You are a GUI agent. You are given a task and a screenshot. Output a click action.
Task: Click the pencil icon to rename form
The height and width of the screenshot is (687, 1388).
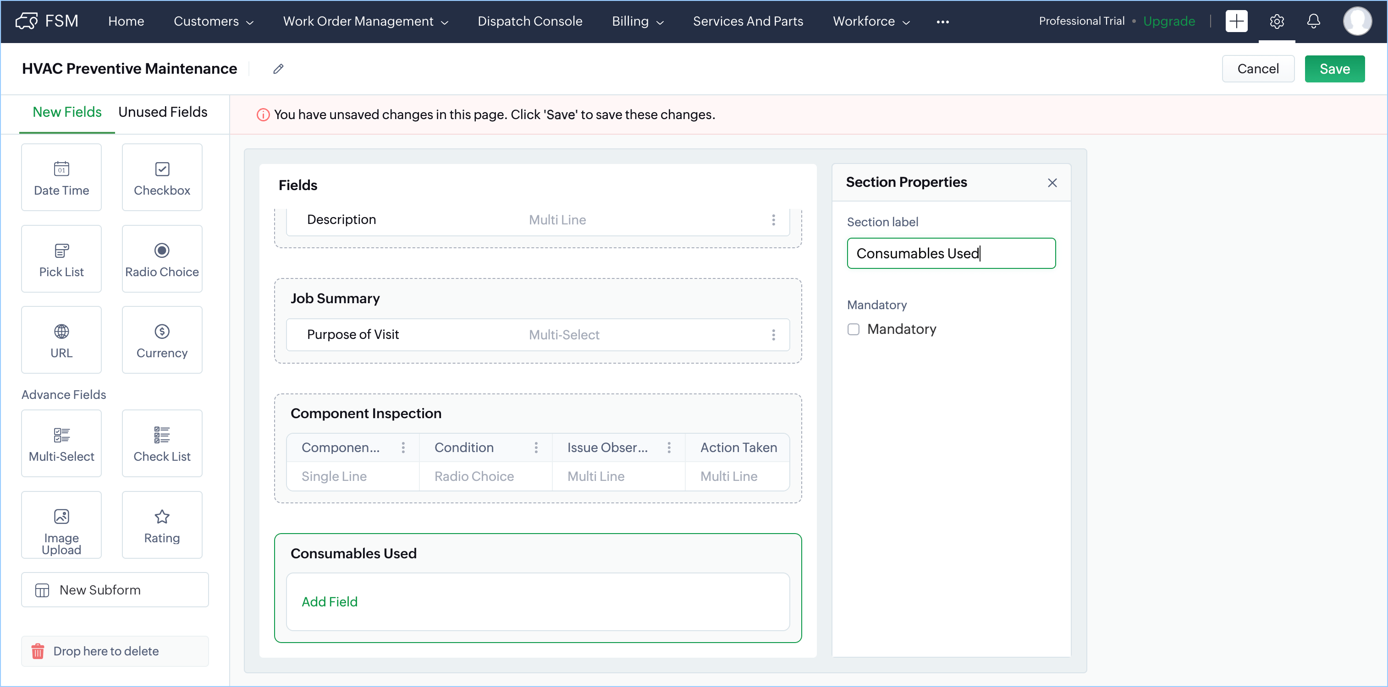[278, 69]
